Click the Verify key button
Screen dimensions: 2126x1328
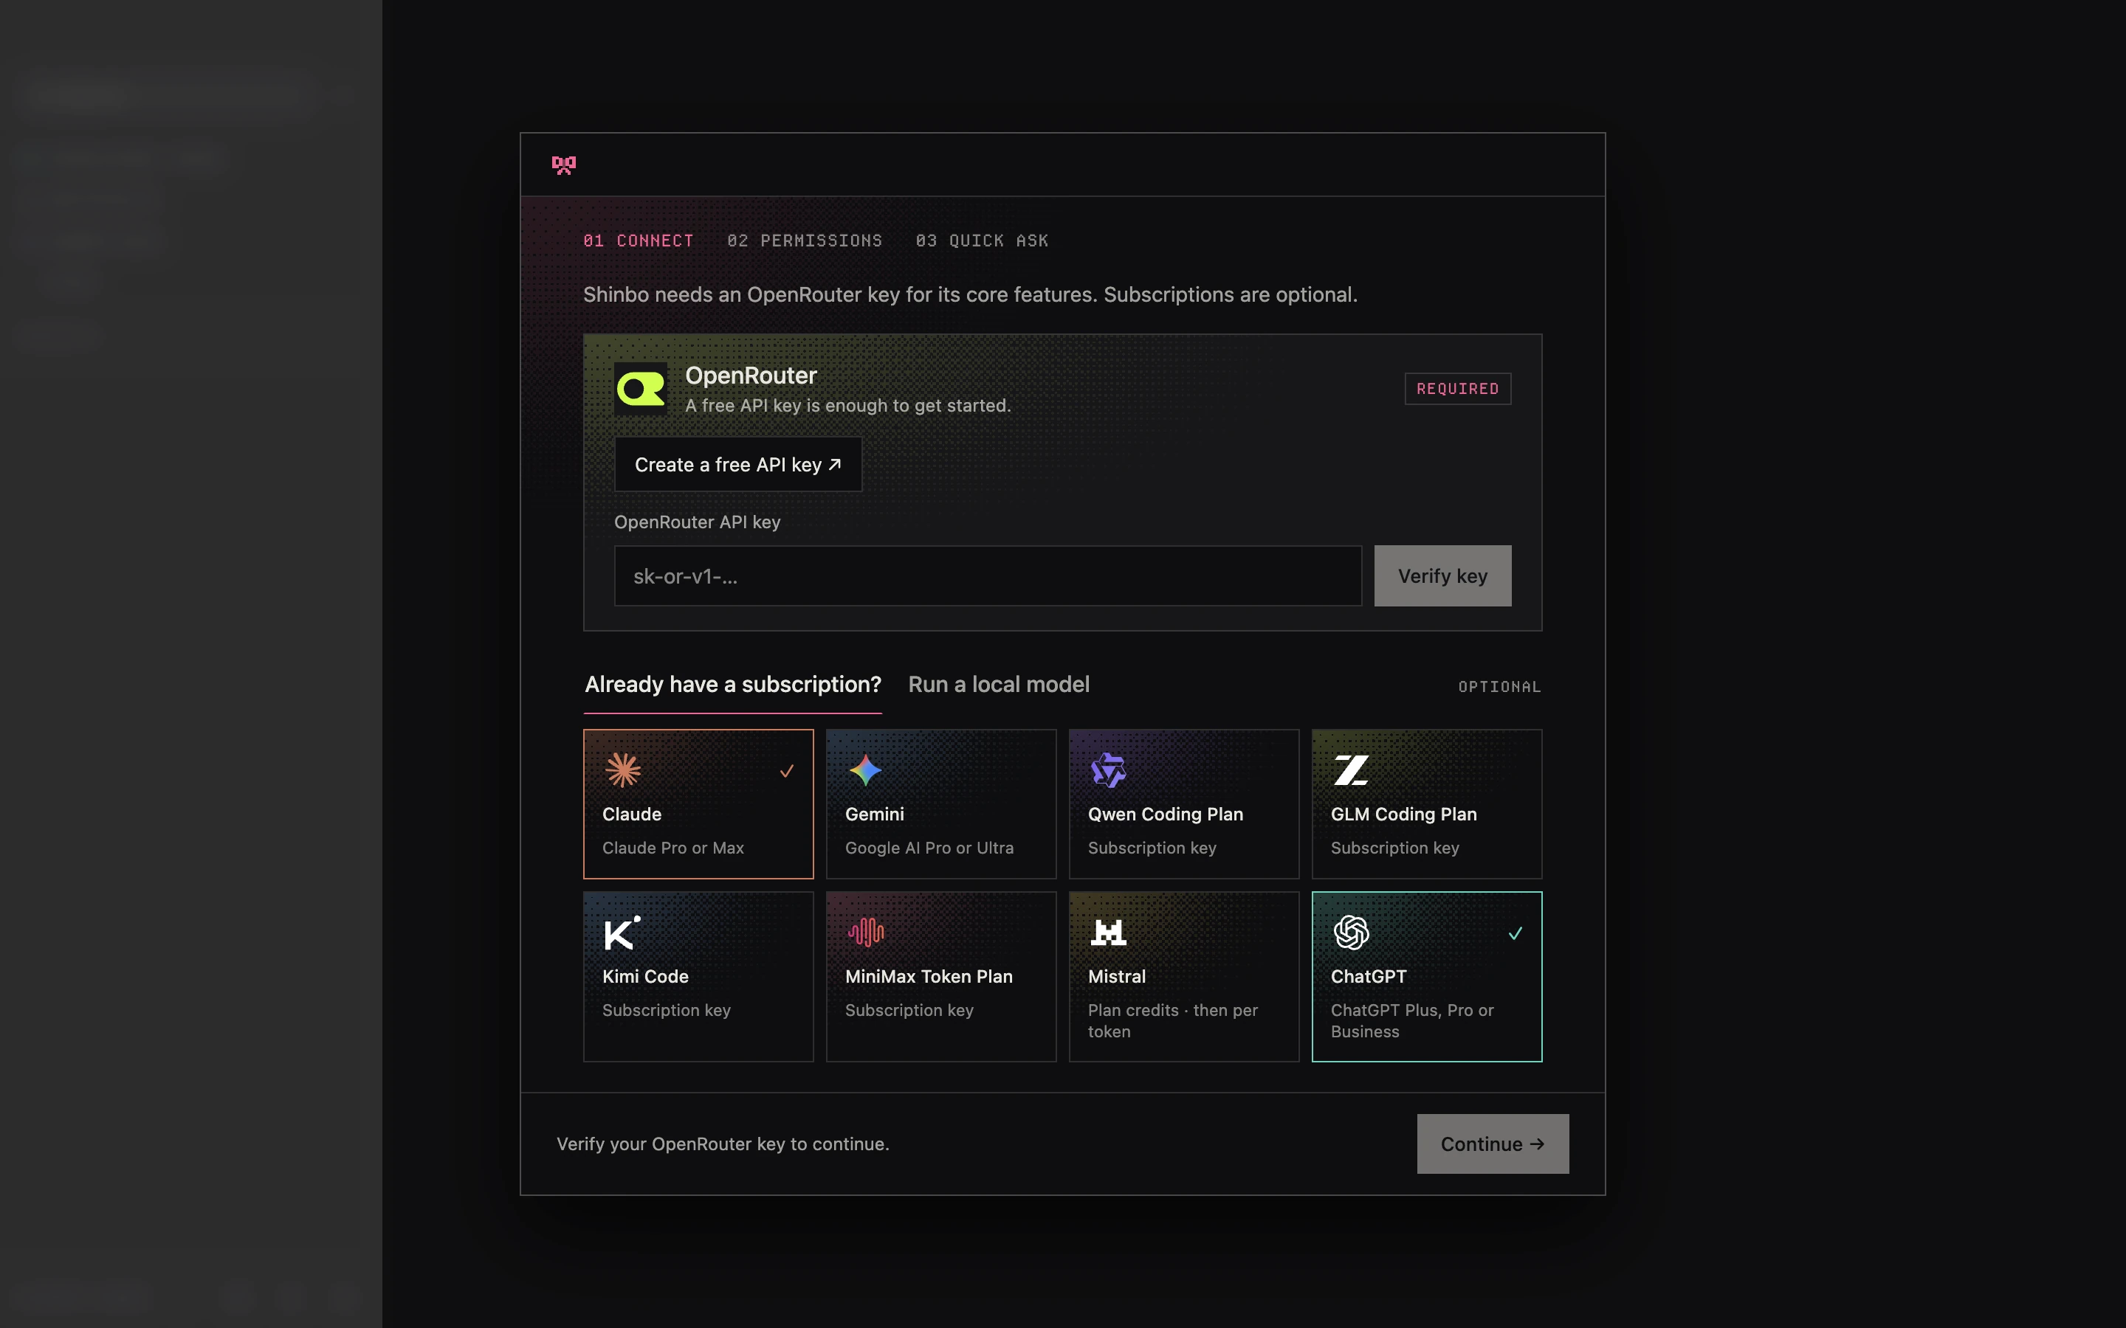pyautogui.click(x=1442, y=576)
